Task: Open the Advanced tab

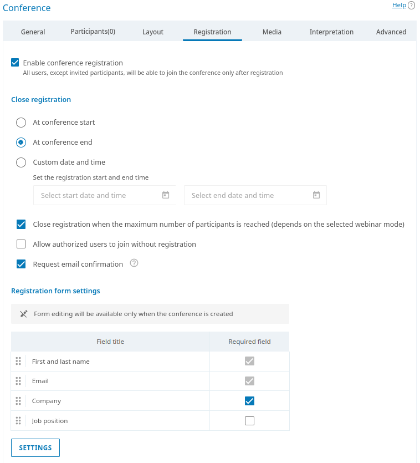Action: click(x=391, y=32)
